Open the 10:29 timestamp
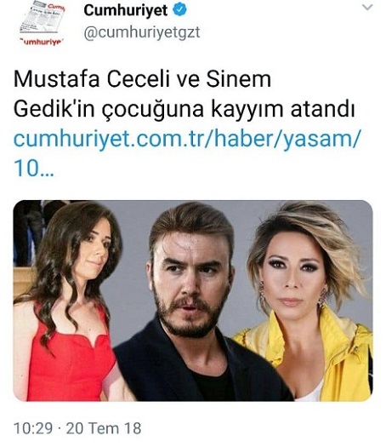The width and height of the screenshot is (386, 447). click(33, 428)
